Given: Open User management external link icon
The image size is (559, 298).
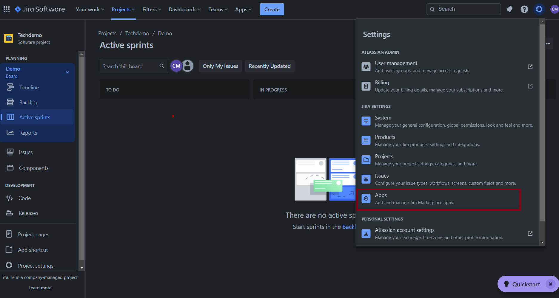Looking at the screenshot, I should click(530, 67).
